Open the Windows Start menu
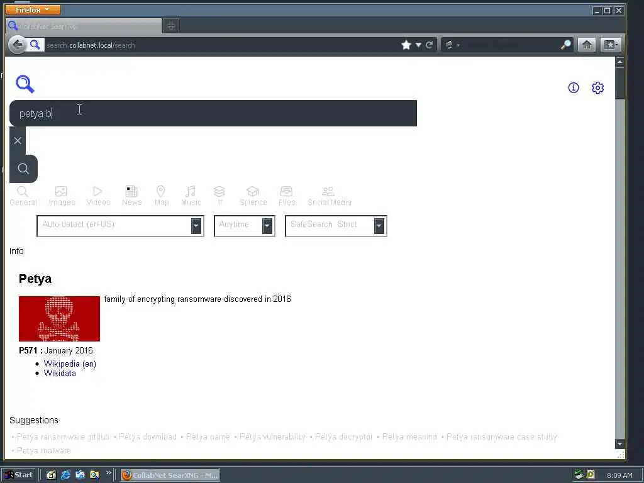This screenshot has width=644, height=483. (19, 475)
